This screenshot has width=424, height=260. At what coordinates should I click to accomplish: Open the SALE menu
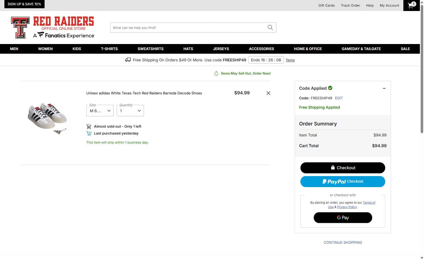[x=405, y=49]
